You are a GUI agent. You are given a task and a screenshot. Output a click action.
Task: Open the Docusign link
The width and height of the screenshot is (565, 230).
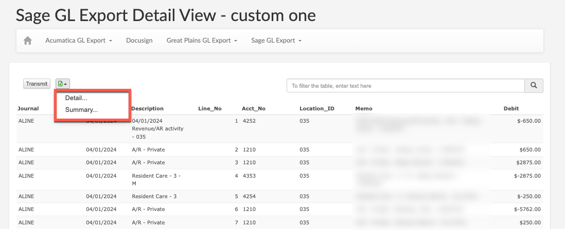pos(139,41)
